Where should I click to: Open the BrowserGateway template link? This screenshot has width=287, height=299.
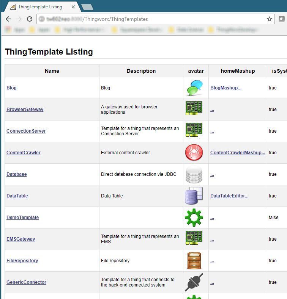click(25, 110)
